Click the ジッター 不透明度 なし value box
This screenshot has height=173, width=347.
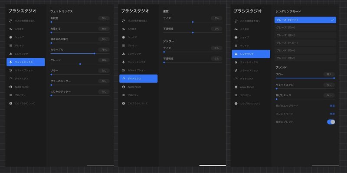[216, 59]
